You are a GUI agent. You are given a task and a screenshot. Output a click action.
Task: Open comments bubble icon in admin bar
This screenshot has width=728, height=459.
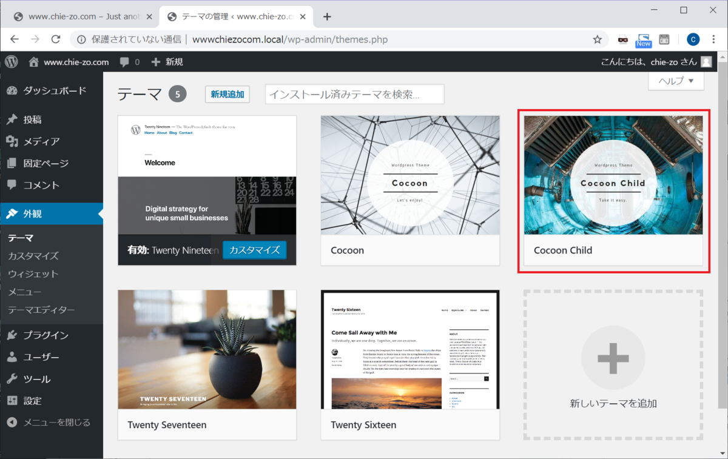pos(124,62)
